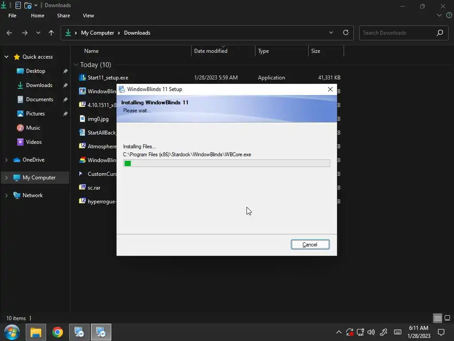The height and width of the screenshot is (341, 454).
Task: Open Pictures in the sidebar
Action: click(35, 114)
